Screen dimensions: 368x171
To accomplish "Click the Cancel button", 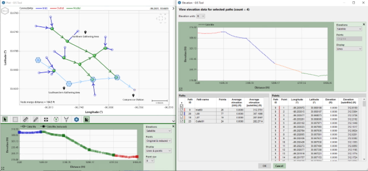I will tap(279, 166).
